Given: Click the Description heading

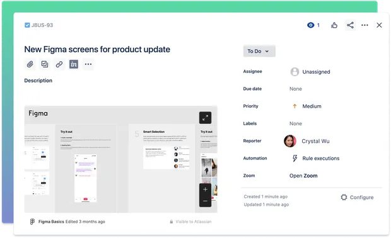Looking at the screenshot, I should (38, 81).
